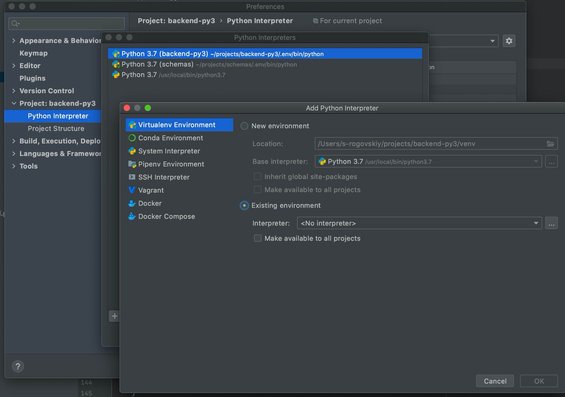Open the Interpreter dropdown showing No interpreter

(419, 223)
